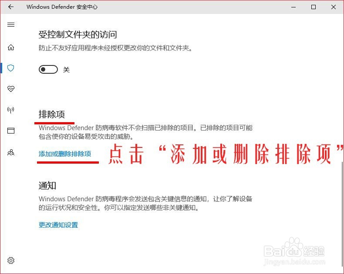Go to the Home page icon
Viewport: 344px width, 274px height.
(11, 47)
